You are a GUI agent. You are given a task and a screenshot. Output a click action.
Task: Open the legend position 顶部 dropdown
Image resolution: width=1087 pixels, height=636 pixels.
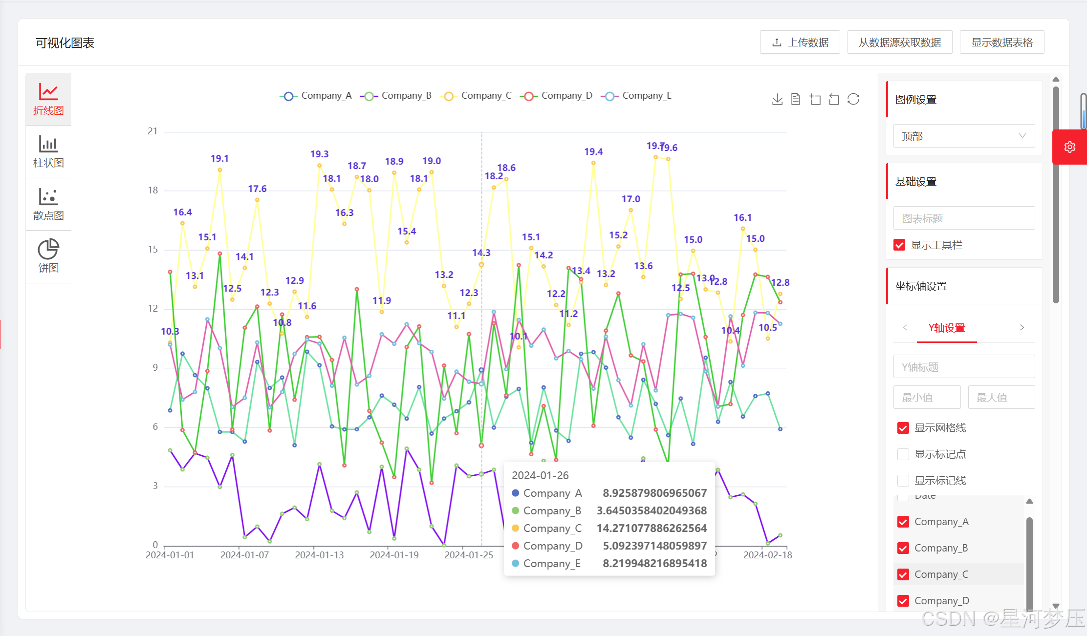[x=964, y=136]
